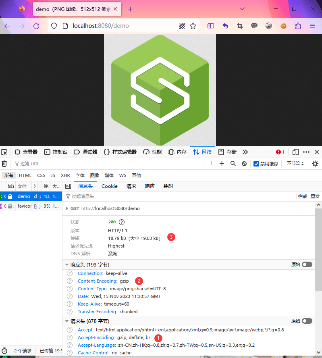List all tabs with the chevron

(x=242, y=9)
